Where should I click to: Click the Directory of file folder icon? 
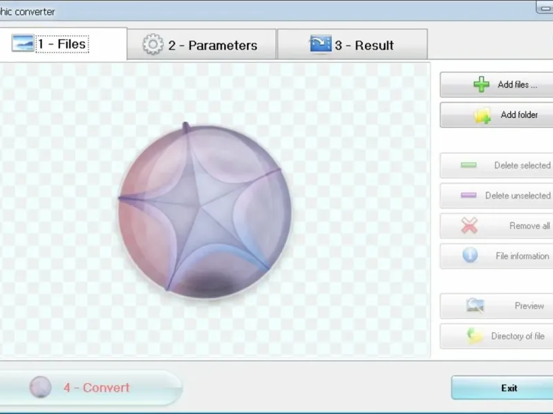click(x=474, y=335)
